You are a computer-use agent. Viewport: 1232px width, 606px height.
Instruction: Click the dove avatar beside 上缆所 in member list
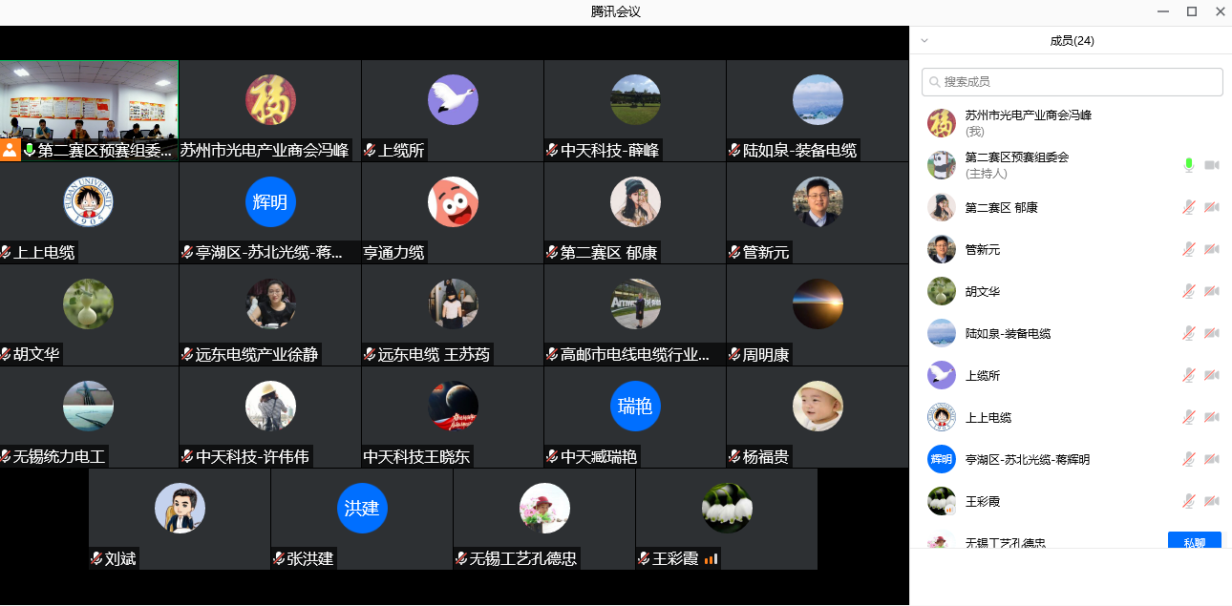[942, 375]
